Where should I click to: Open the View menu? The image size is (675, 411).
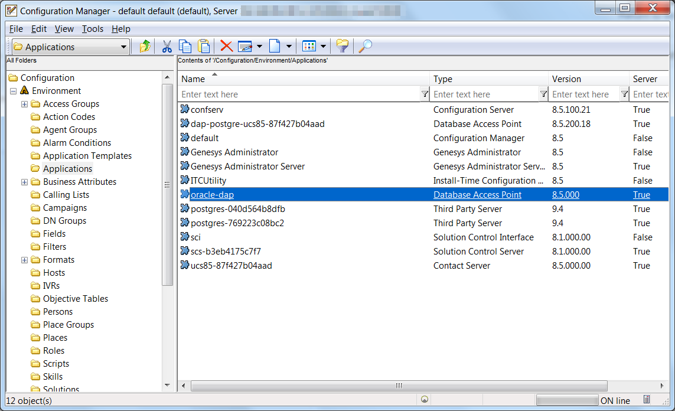pos(64,29)
